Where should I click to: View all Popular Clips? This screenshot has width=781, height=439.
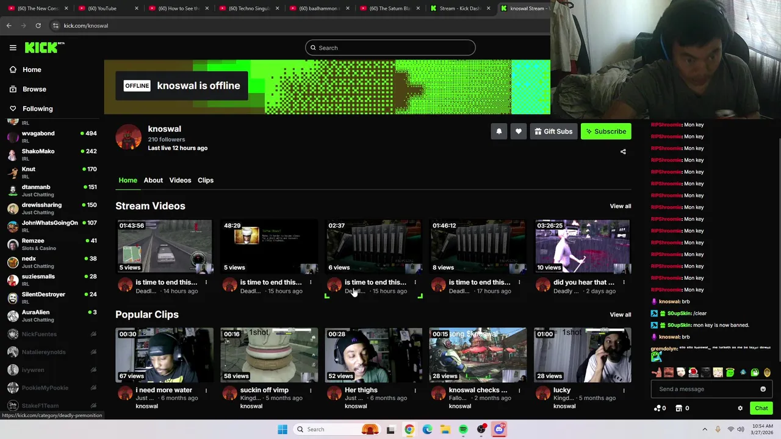pyautogui.click(x=621, y=315)
